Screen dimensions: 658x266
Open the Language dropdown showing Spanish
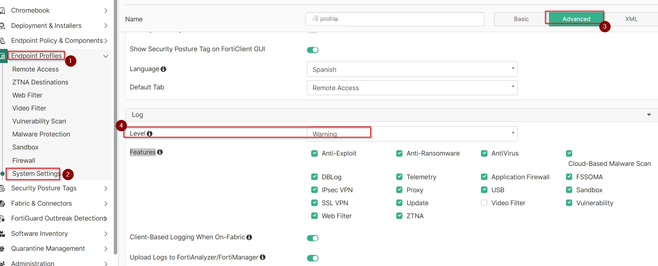[x=412, y=69]
